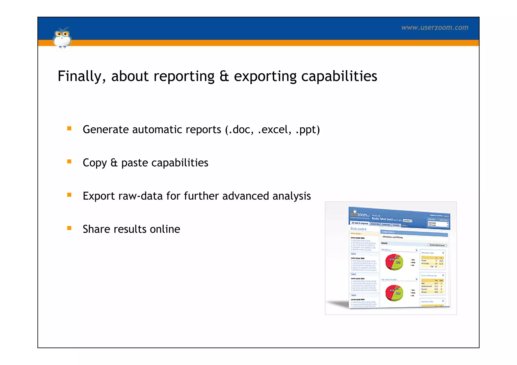
Task: Toggle the checkbox in the screenshot's section bar
Action: pos(429,245)
